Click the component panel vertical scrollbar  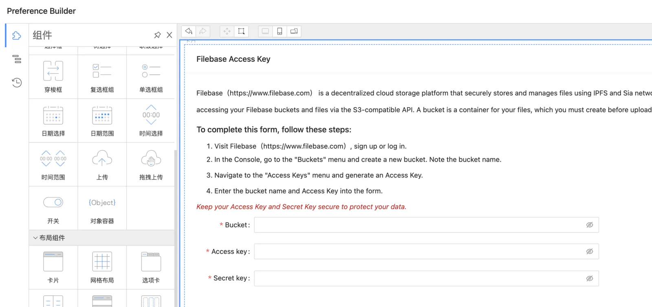[176, 228]
